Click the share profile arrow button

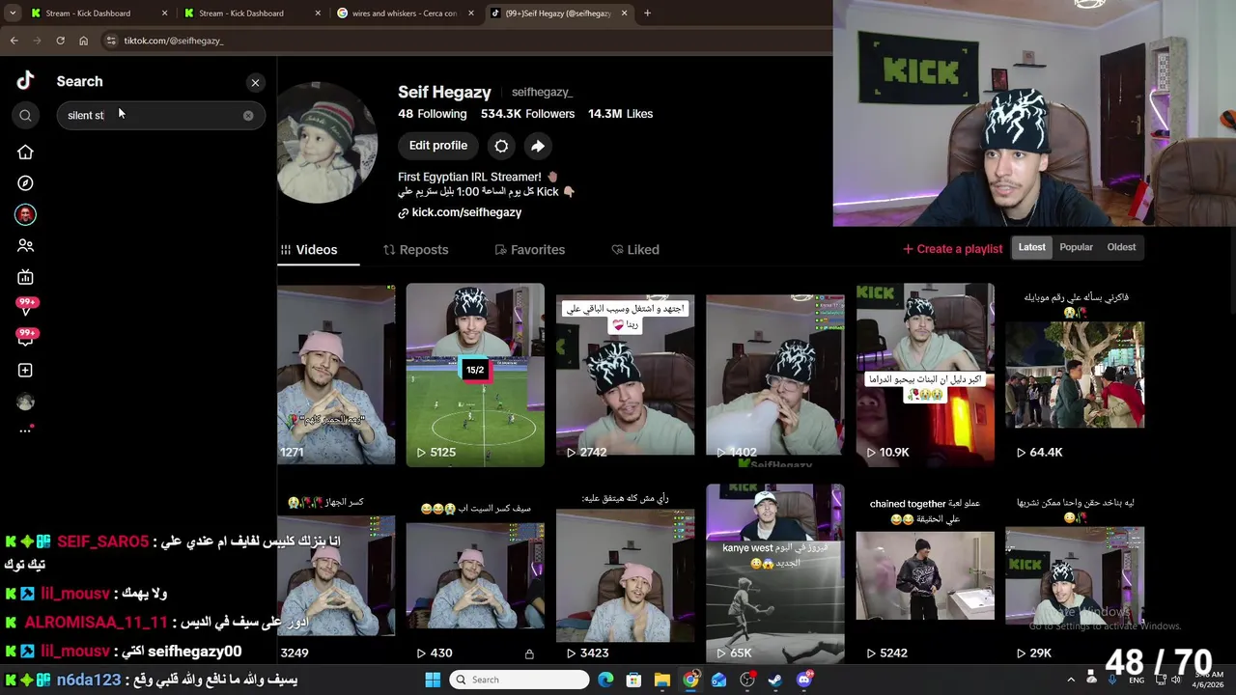coord(538,146)
